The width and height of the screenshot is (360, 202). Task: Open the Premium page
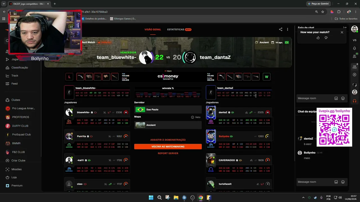coord(17,185)
